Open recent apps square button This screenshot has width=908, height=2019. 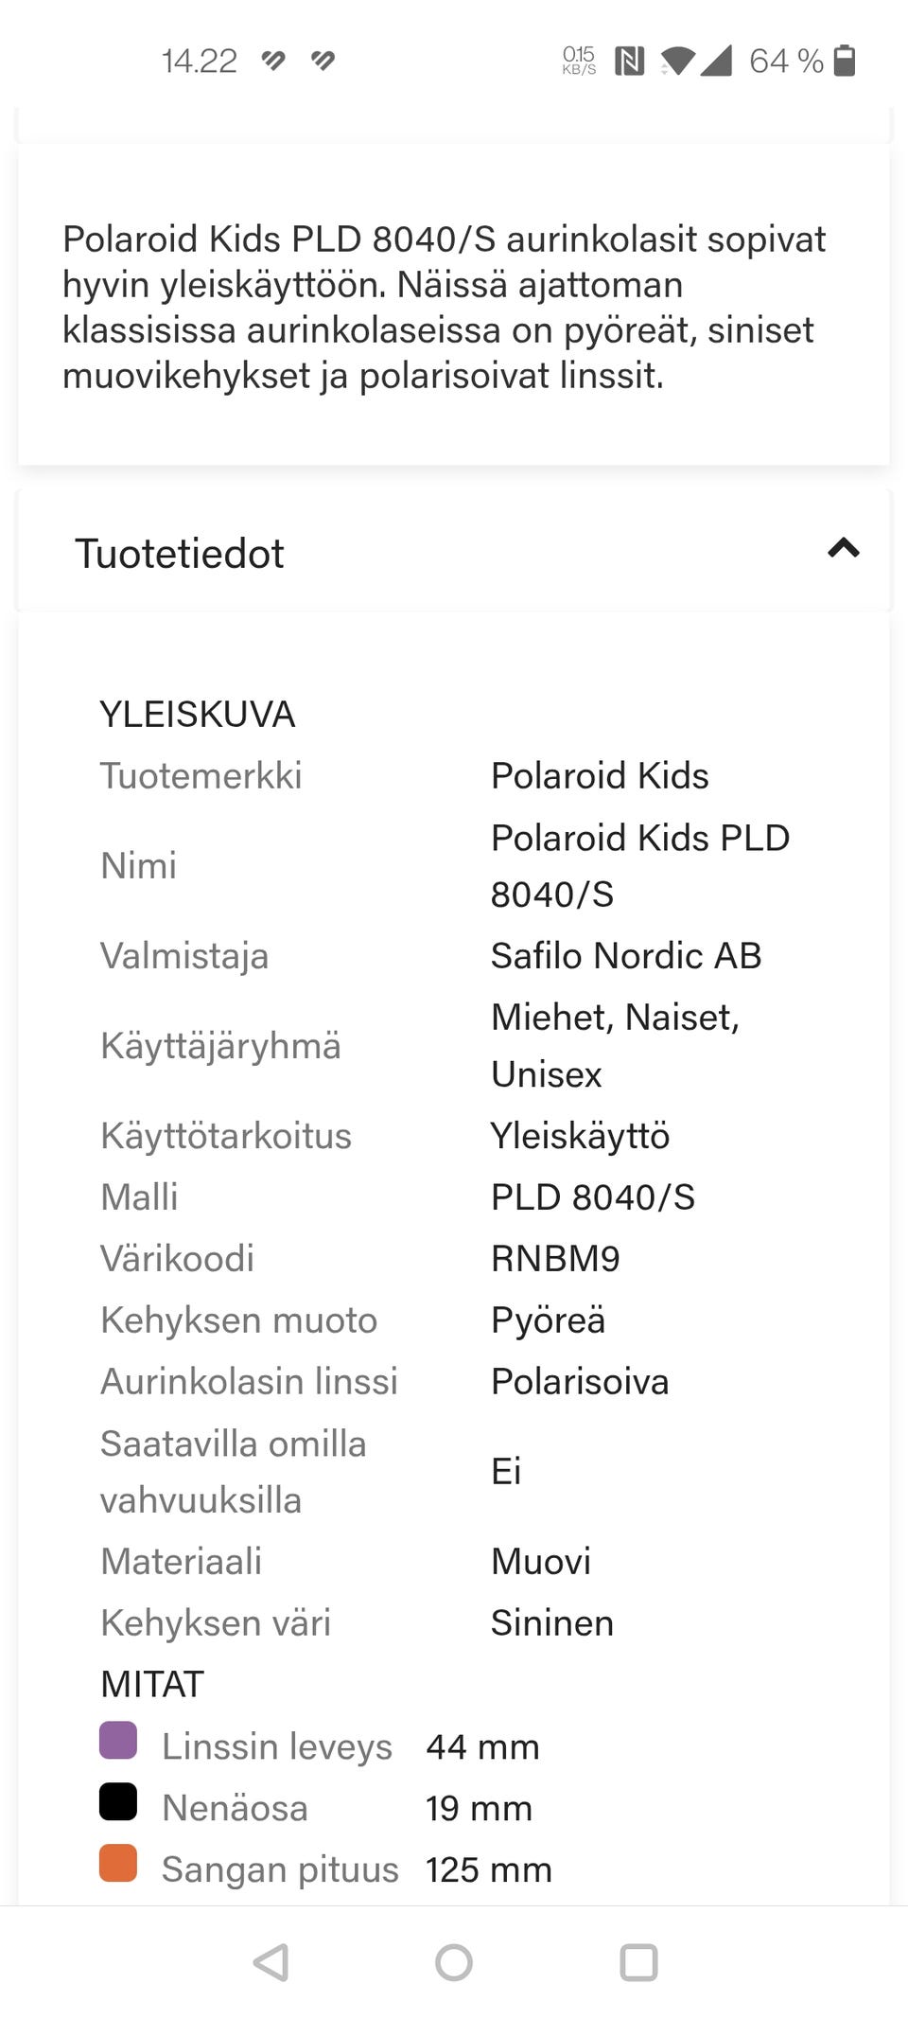tap(638, 1962)
